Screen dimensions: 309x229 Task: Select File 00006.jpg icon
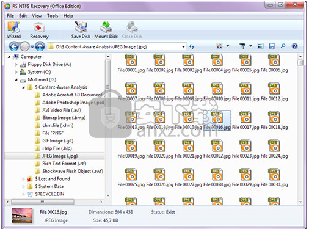[274, 60]
